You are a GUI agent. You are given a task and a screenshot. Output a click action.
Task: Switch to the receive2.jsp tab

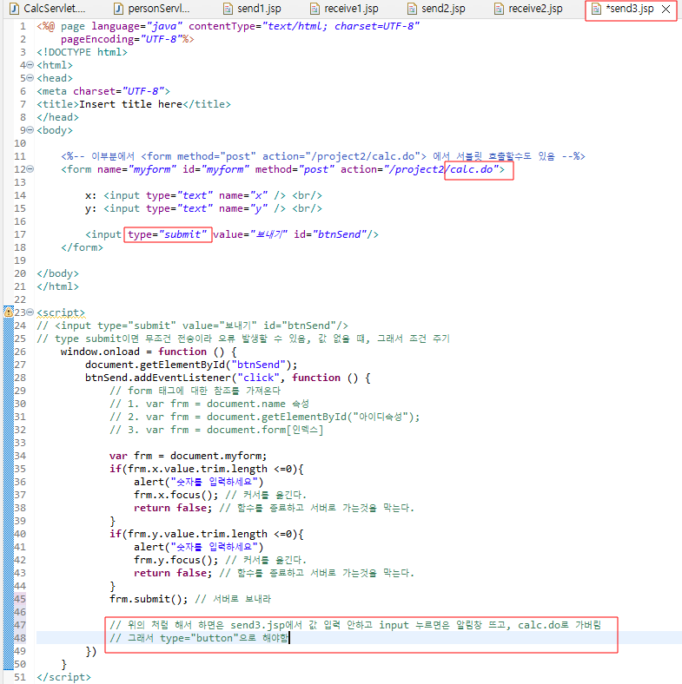coord(528,9)
